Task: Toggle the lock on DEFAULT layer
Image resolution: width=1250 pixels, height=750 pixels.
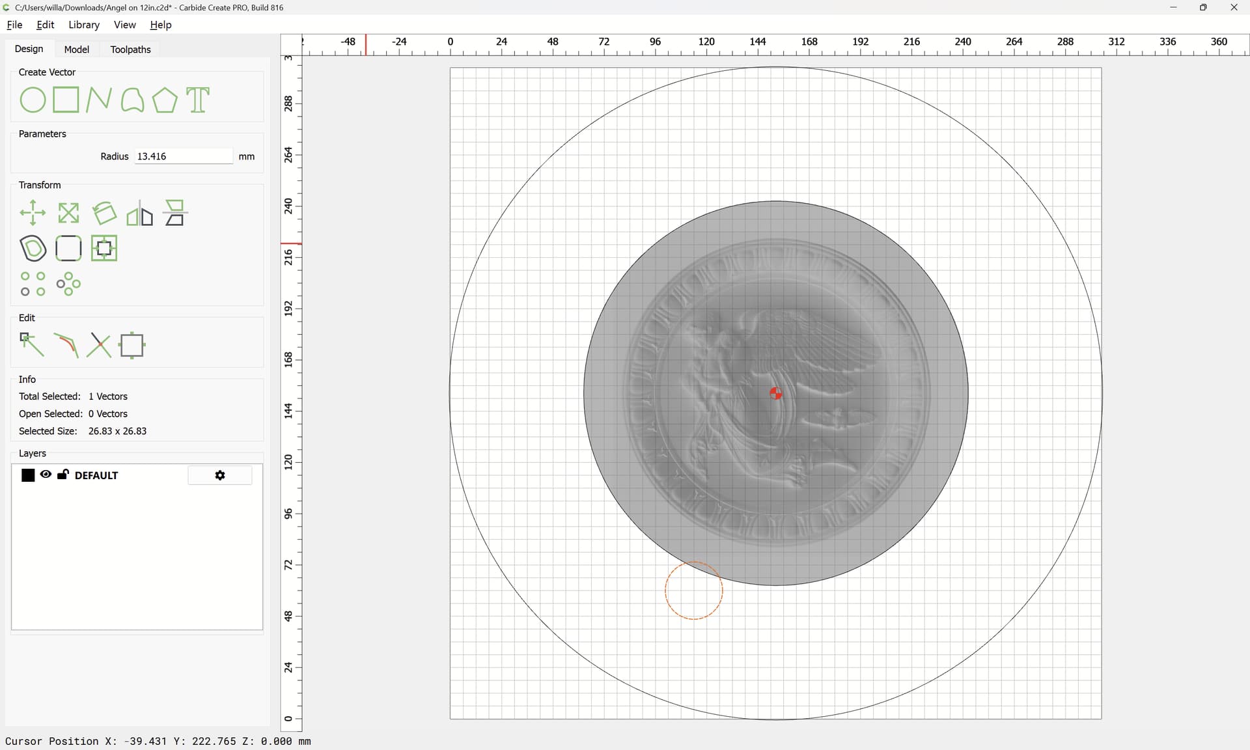Action: (63, 475)
